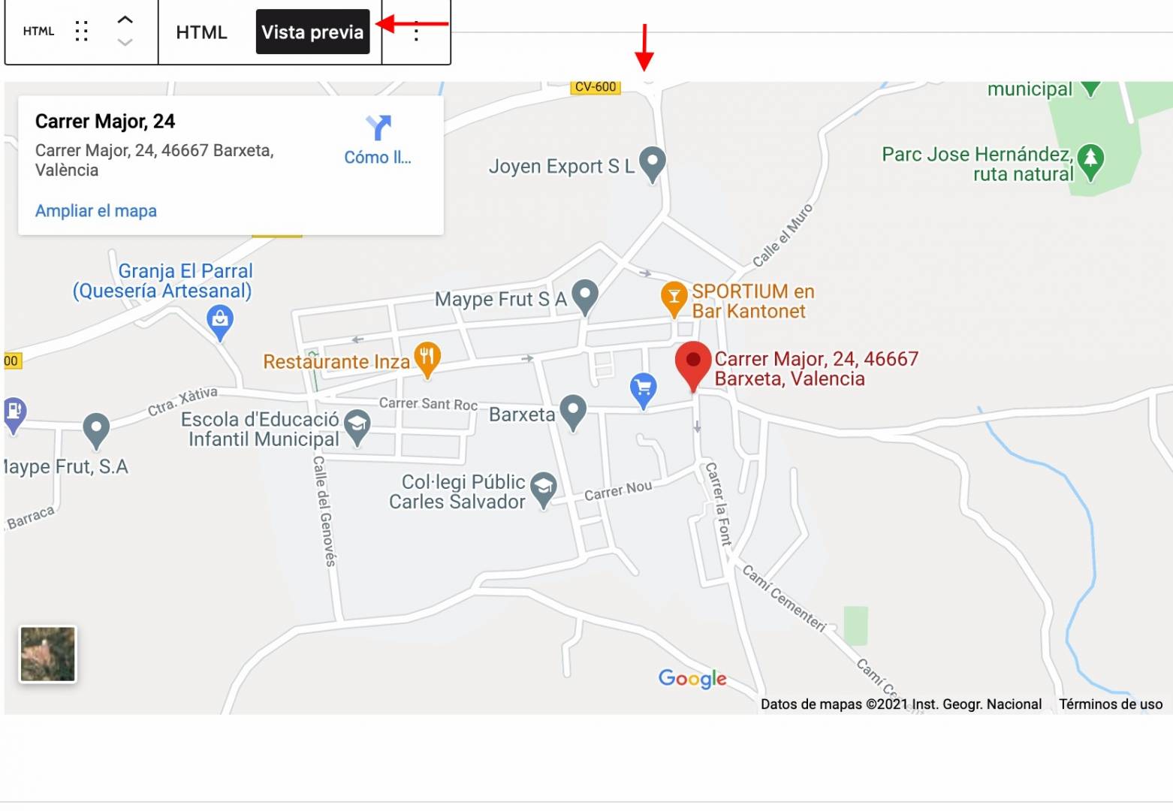Viewport: 1173px width, 811px height.
Task: Click the Cómo llegar directions icon
Action: 378,128
